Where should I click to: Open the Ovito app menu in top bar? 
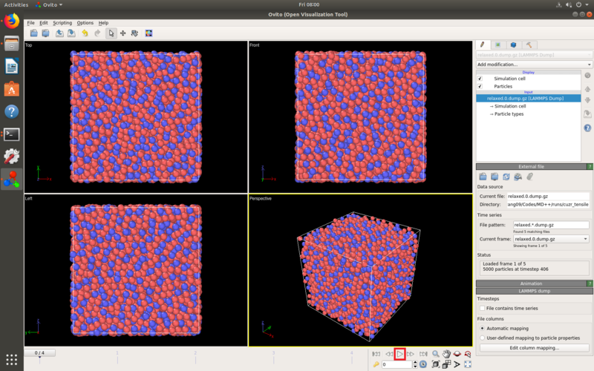[49, 4]
